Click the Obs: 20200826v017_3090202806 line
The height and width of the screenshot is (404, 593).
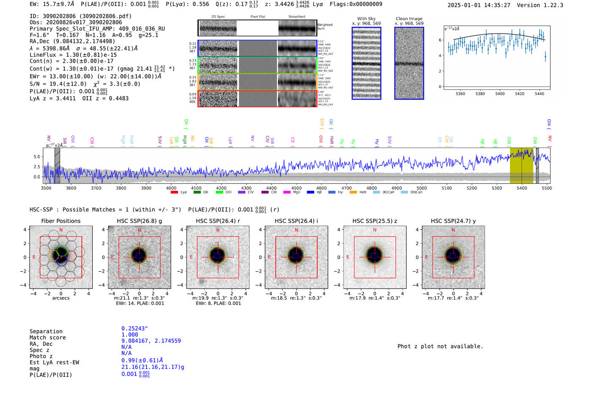pyautogui.click(x=76, y=22)
